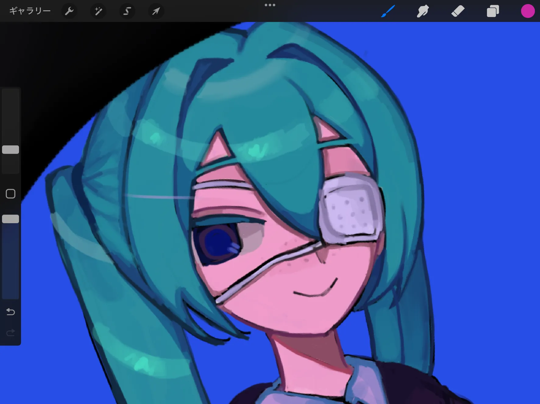Redo the undone stroke
Image resolution: width=540 pixels, height=404 pixels.
point(11,333)
